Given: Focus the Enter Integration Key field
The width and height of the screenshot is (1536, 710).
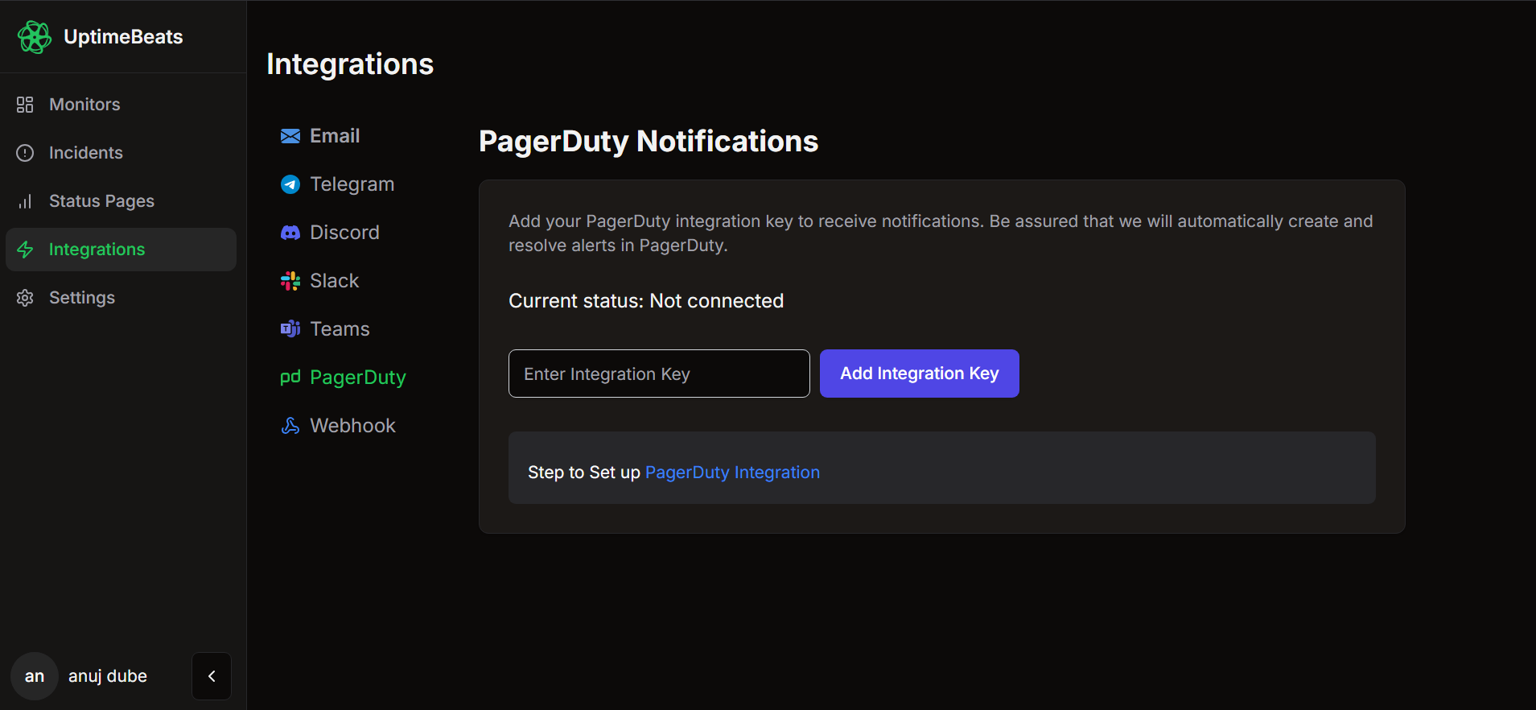Looking at the screenshot, I should (659, 374).
